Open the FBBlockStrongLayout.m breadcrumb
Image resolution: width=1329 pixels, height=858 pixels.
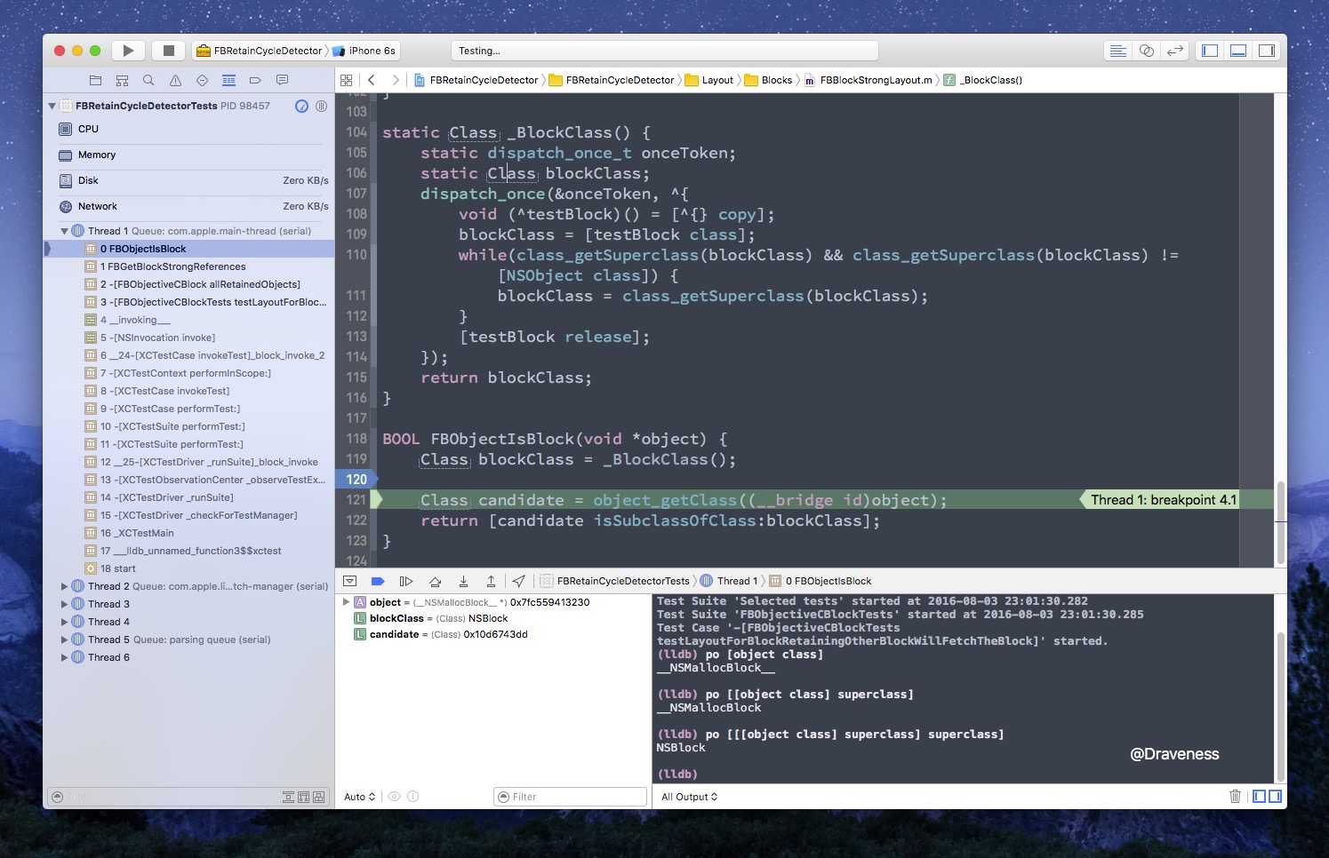[x=868, y=80]
